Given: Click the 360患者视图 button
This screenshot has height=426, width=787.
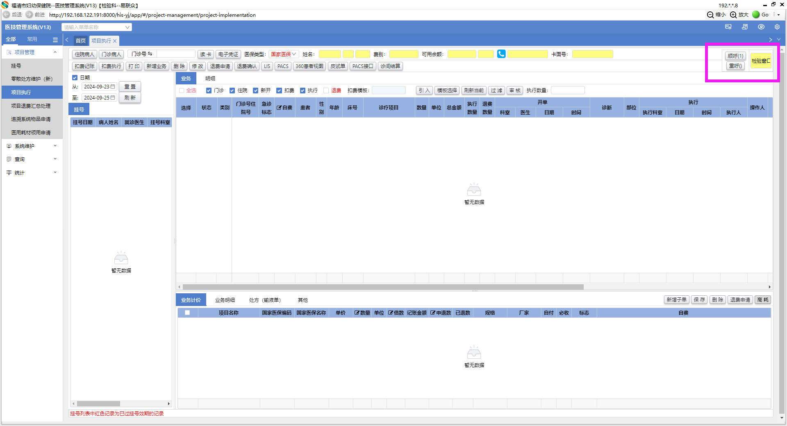Looking at the screenshot, I should 309,66.
